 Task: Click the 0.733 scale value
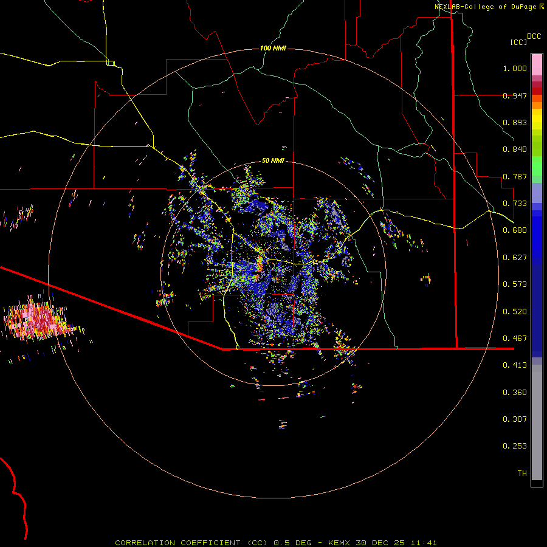[515, 204]
